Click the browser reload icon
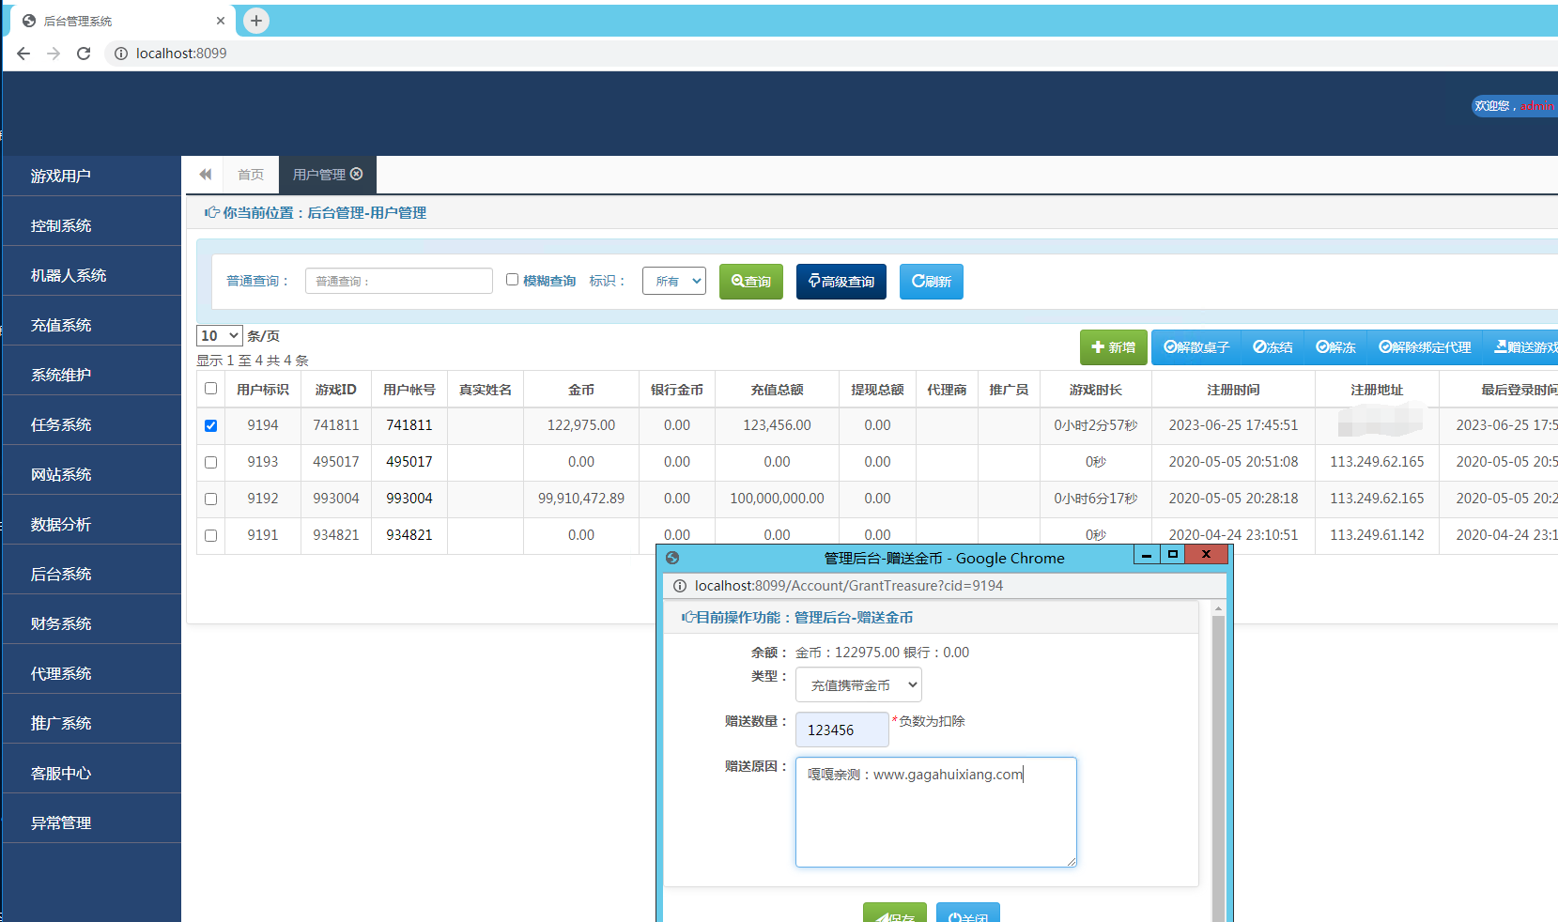 coord(84,54)
